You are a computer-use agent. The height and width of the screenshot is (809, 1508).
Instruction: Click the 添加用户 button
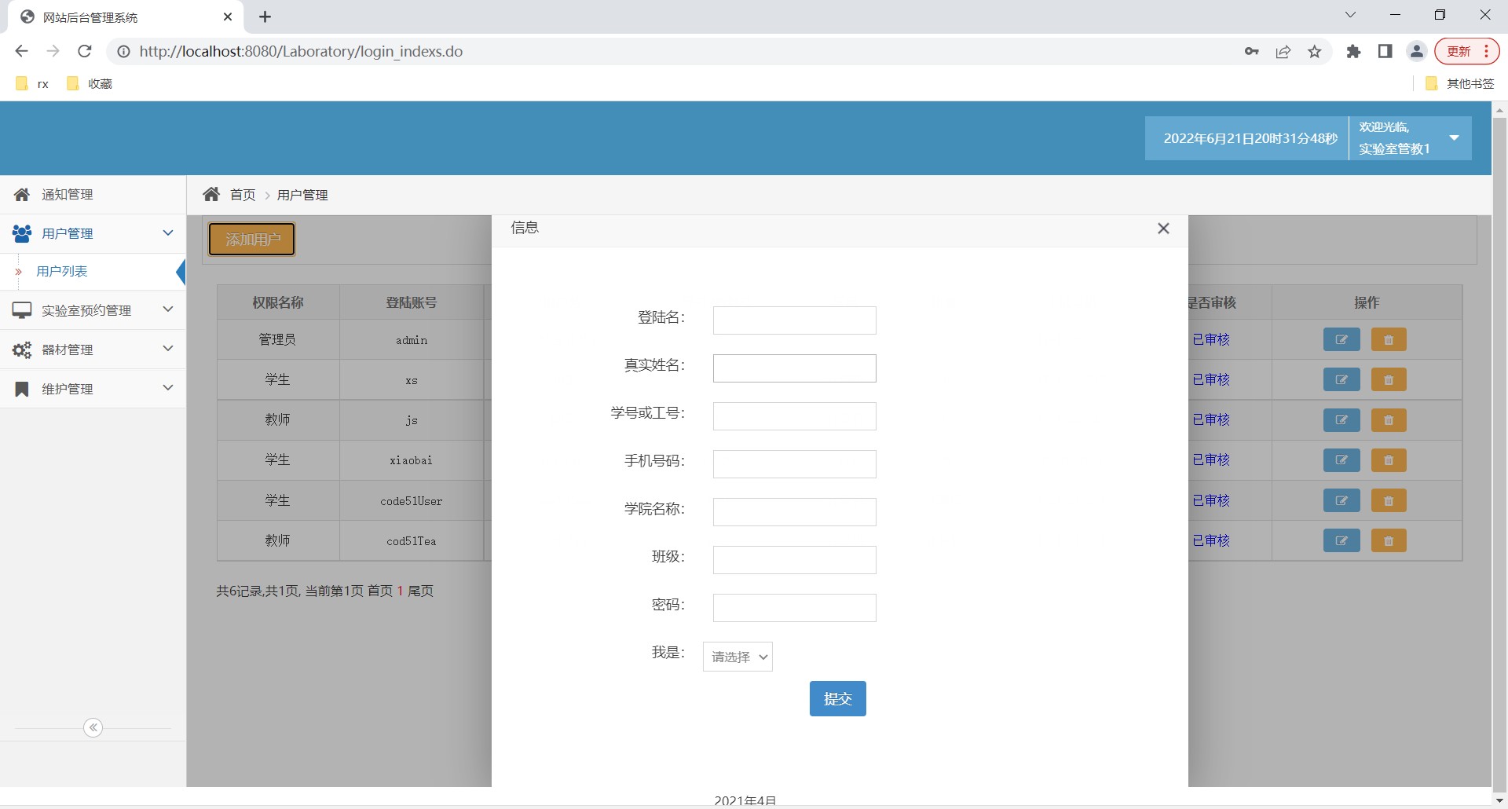(252, 240)
